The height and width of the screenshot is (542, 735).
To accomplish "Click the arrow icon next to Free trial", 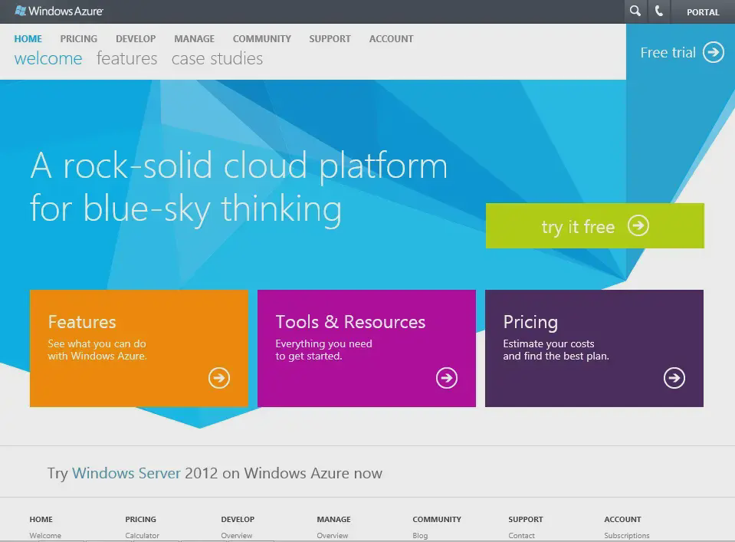I will click(x=714, y=52).
